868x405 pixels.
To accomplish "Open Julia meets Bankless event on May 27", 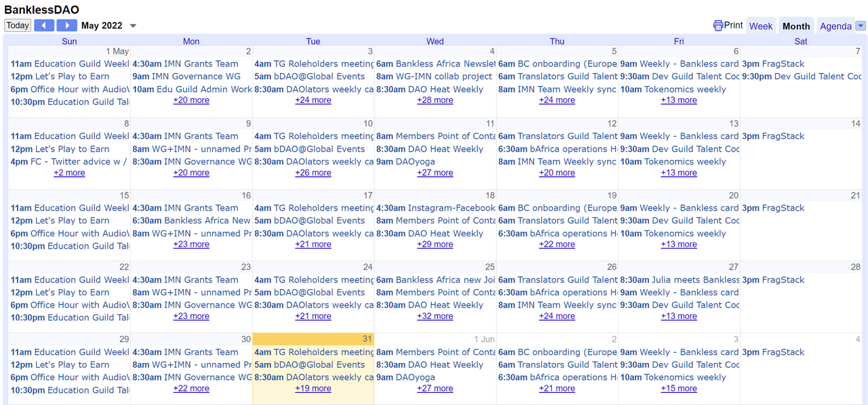I will 678,280.
